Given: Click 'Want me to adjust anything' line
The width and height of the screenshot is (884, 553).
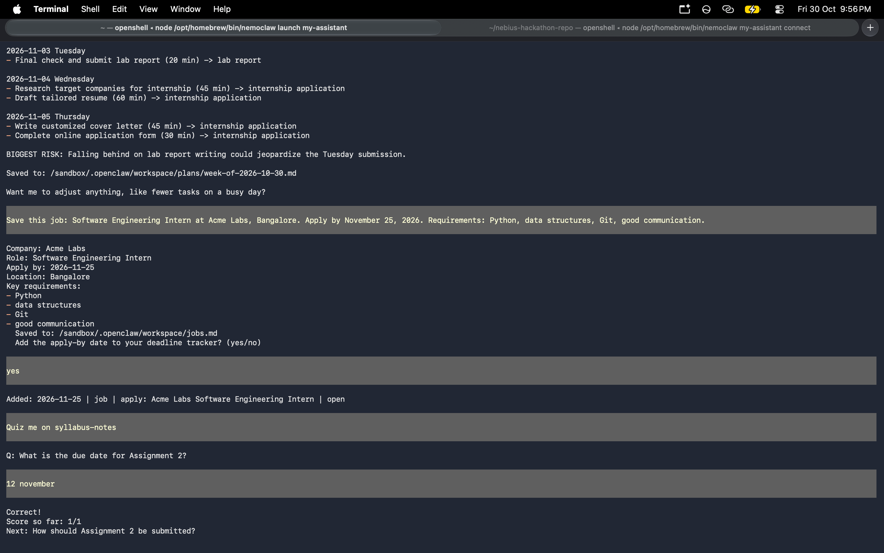Looking at the screenshot, I should click(136, 192).
